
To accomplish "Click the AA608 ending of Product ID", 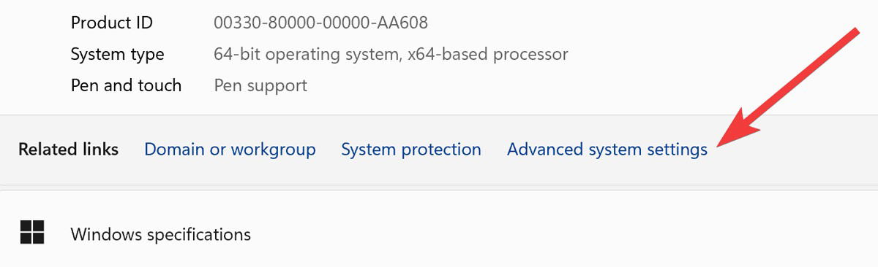I will coord(402,23).
